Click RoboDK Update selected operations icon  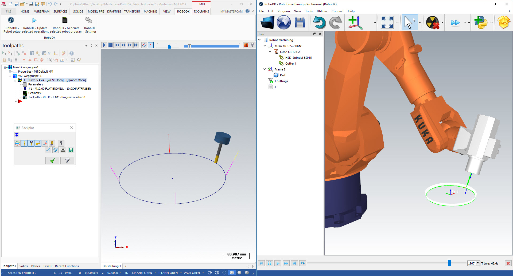pyautogui.click(x=34, y=20)
